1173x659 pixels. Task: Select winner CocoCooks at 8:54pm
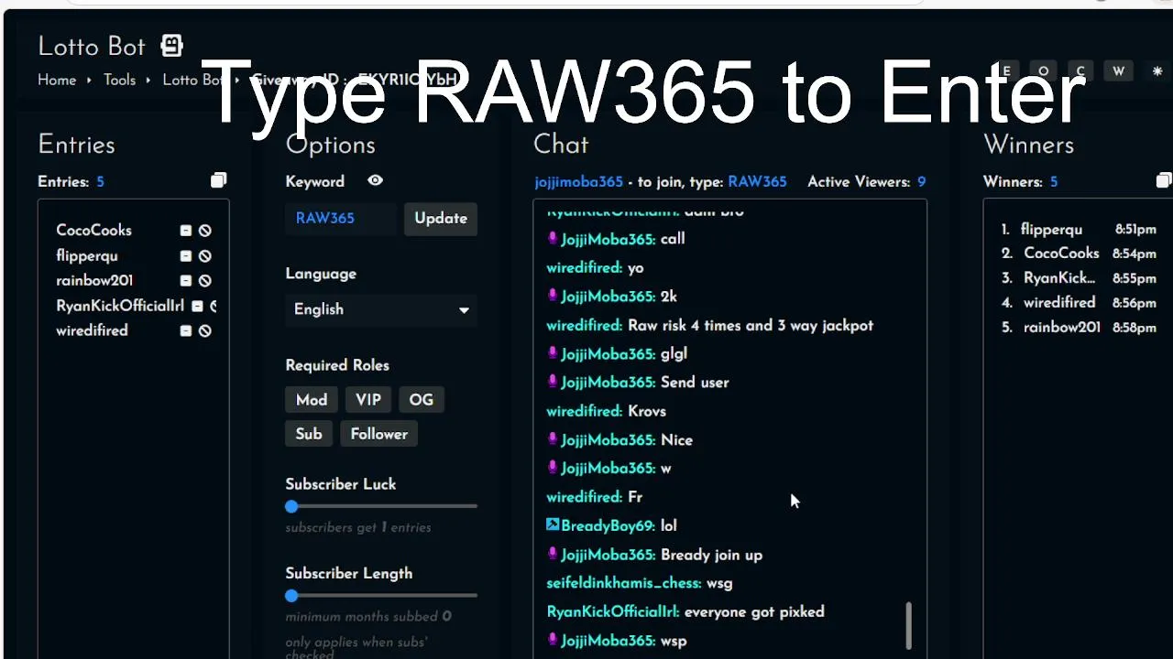1079,254
